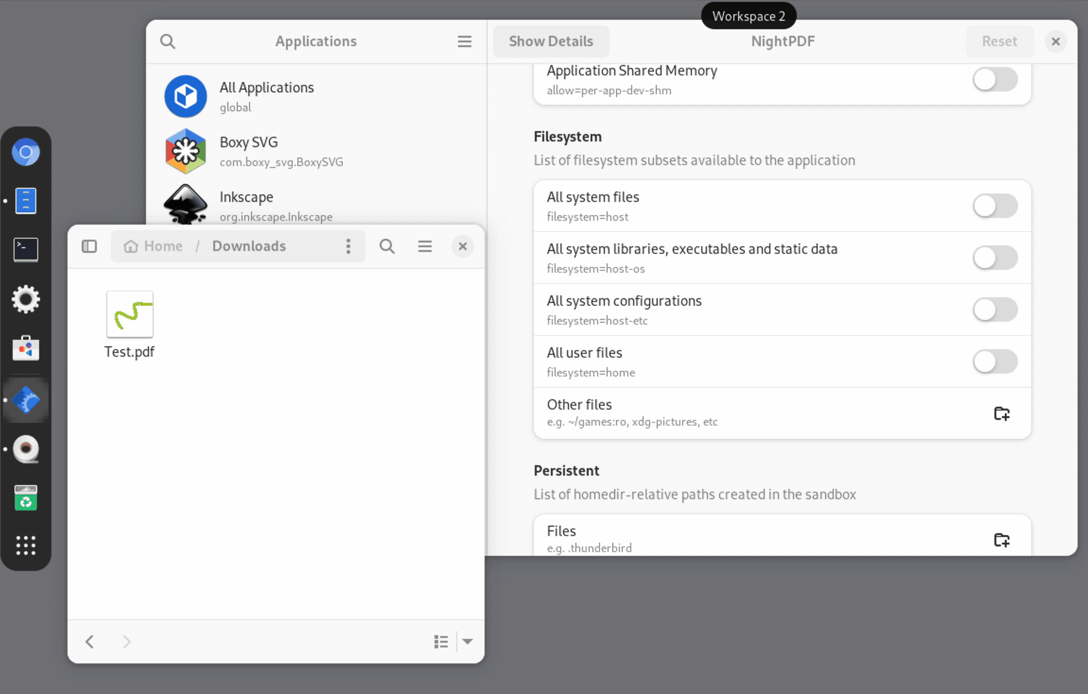The width and height of the screenshot is (1088, 694).
Task: Click the Workspace 2 label
Action: point(749,16)
